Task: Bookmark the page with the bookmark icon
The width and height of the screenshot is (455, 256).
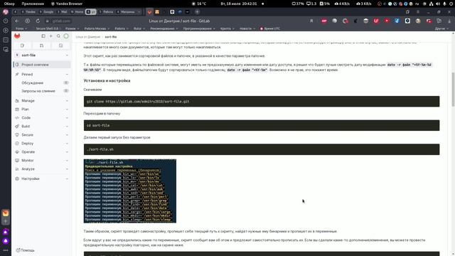Action: pos(311,21)
